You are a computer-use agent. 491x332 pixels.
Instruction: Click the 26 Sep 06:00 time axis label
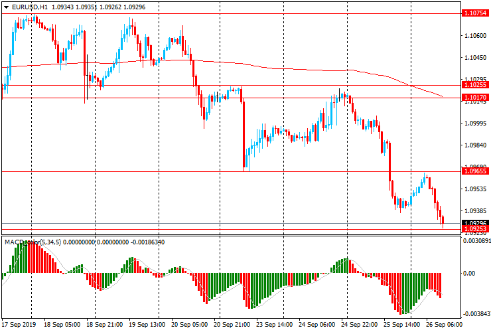click(445, 325)
